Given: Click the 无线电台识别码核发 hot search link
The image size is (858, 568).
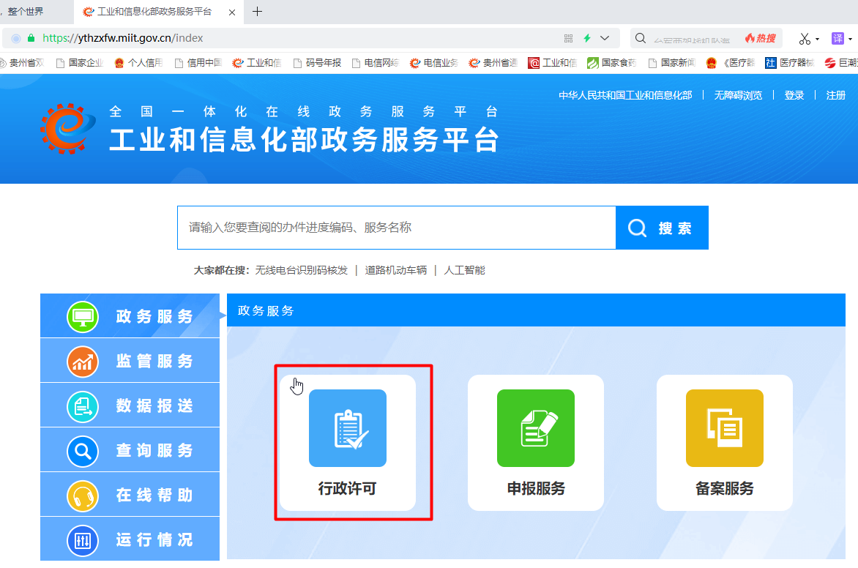Looking at the screenshot, I should [302, 270].
